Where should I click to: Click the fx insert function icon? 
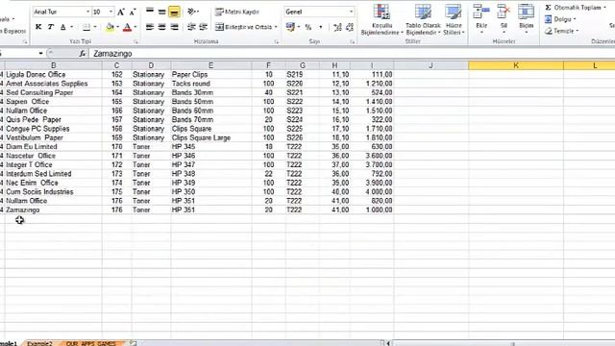(x=82, y=54)
